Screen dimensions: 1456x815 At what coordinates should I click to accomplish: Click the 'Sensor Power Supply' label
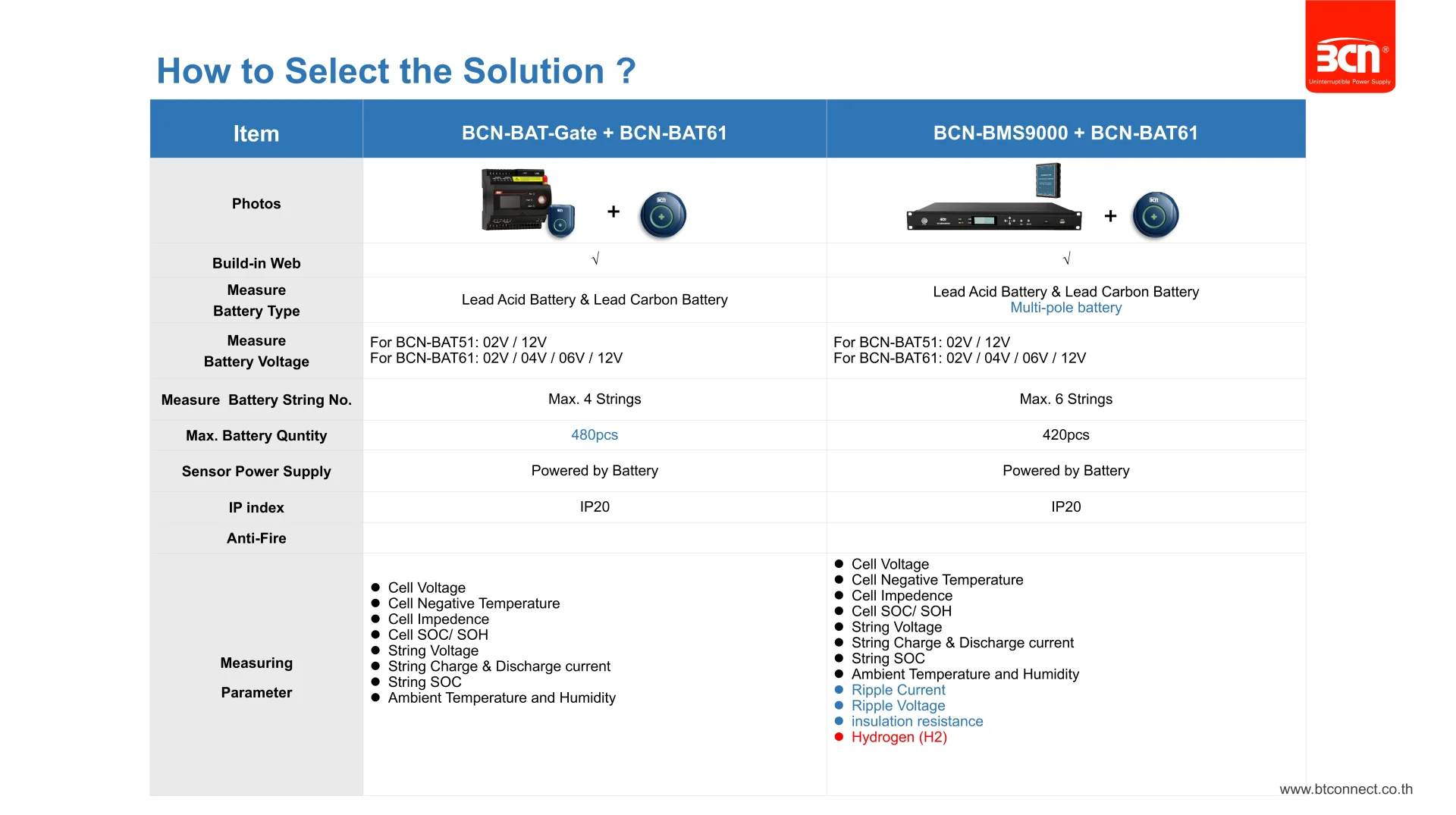click(x=256, y=471)
